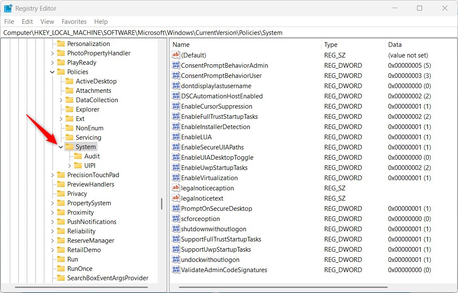The width and height of the screenshot is (458, 293).
Task: Select the EnableUwpStartupTasks value name
Action: (214, 167)
